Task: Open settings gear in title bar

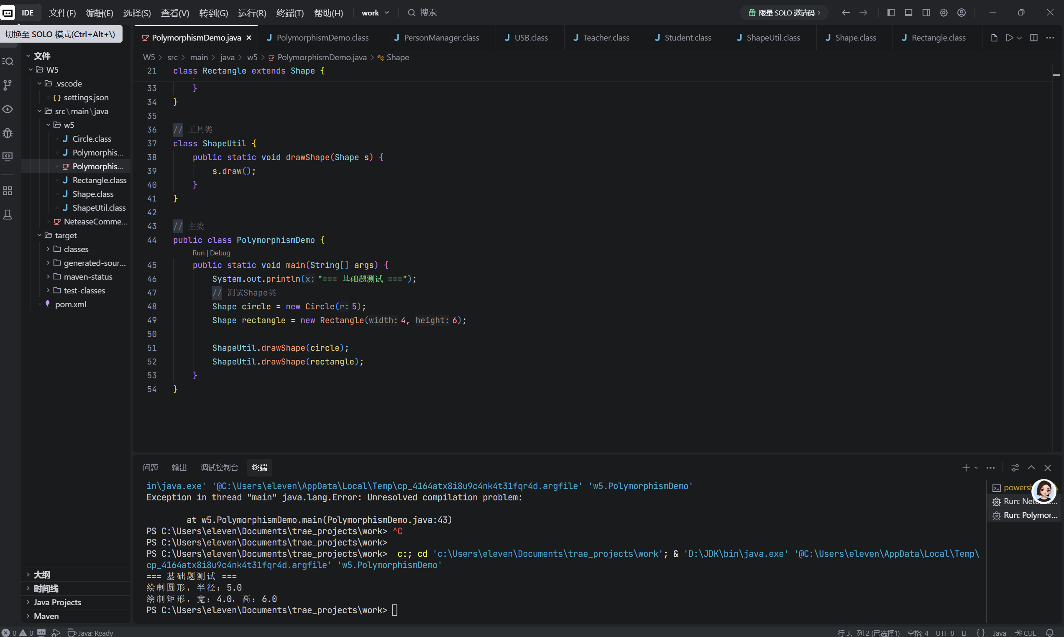Action: tap(944, 13)
